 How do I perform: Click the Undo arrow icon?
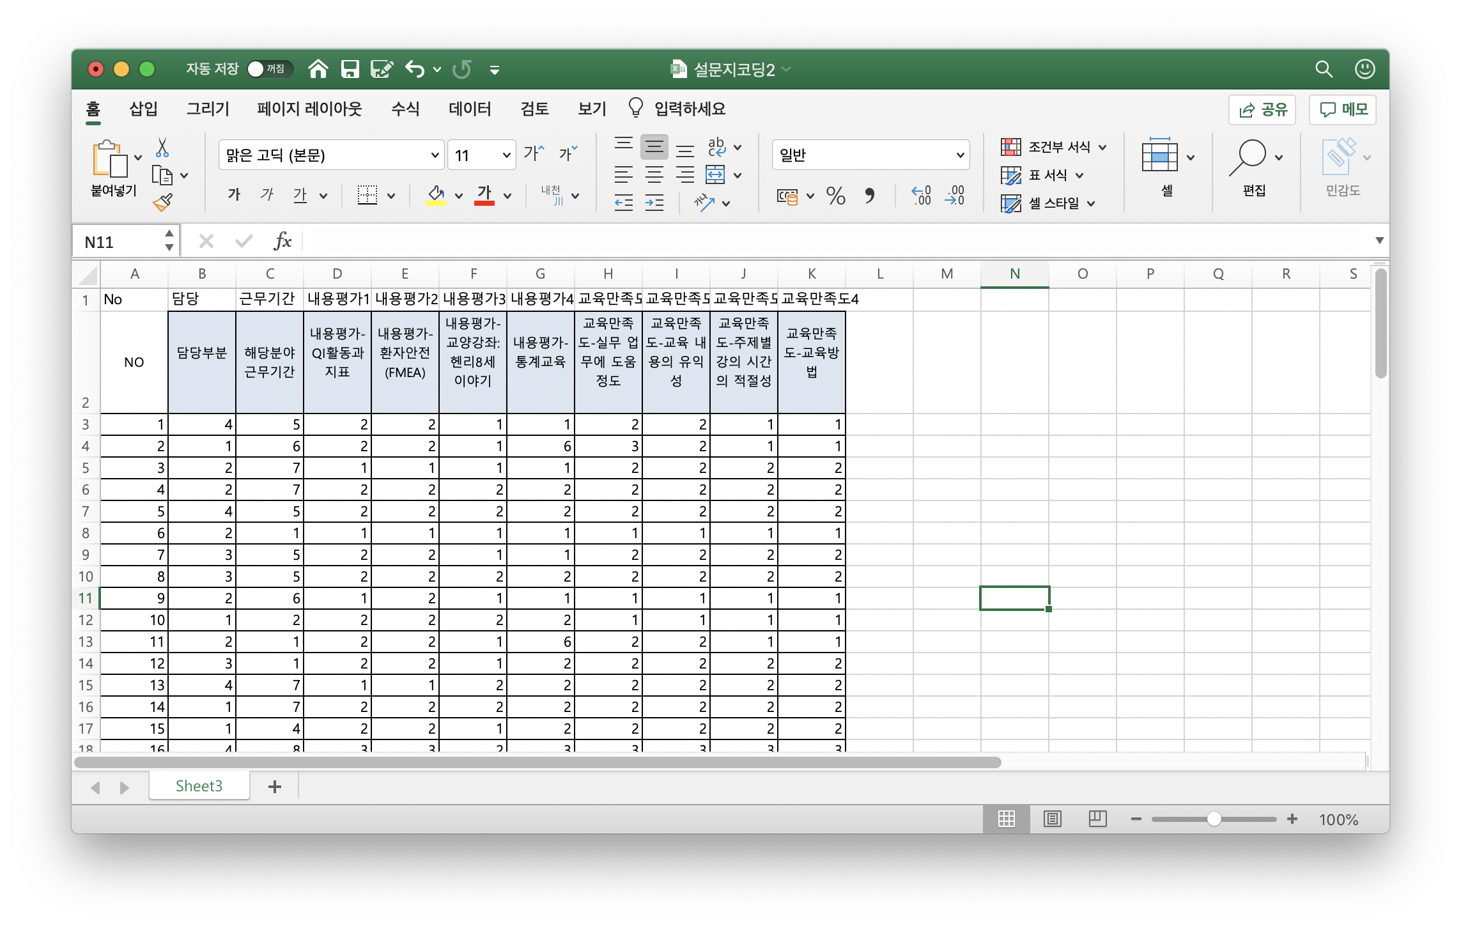[x=415, y=69]
